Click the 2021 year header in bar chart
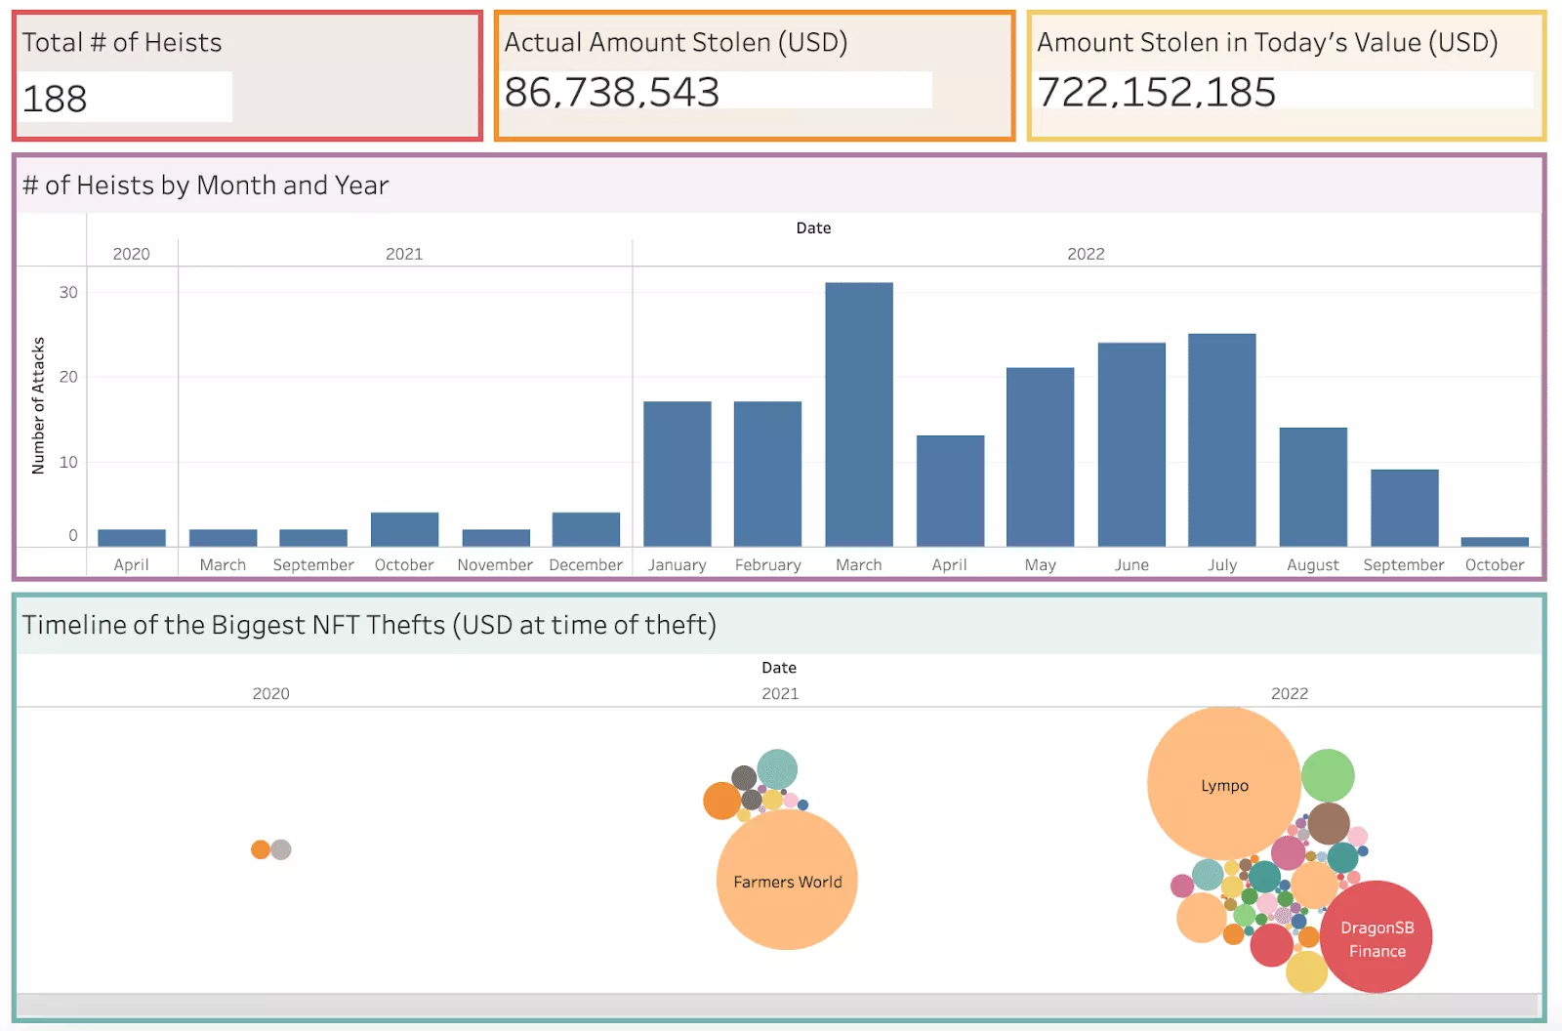1562x1031 pixels. pyautogui.click(x=404, y=254)
